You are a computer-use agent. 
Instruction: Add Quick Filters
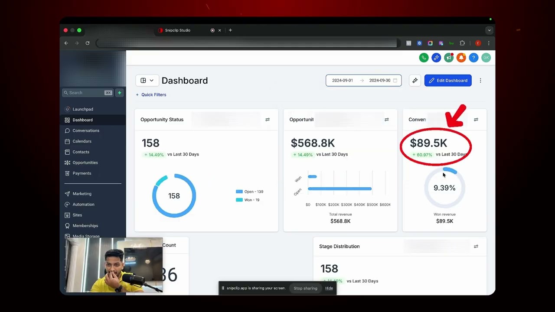151,94
